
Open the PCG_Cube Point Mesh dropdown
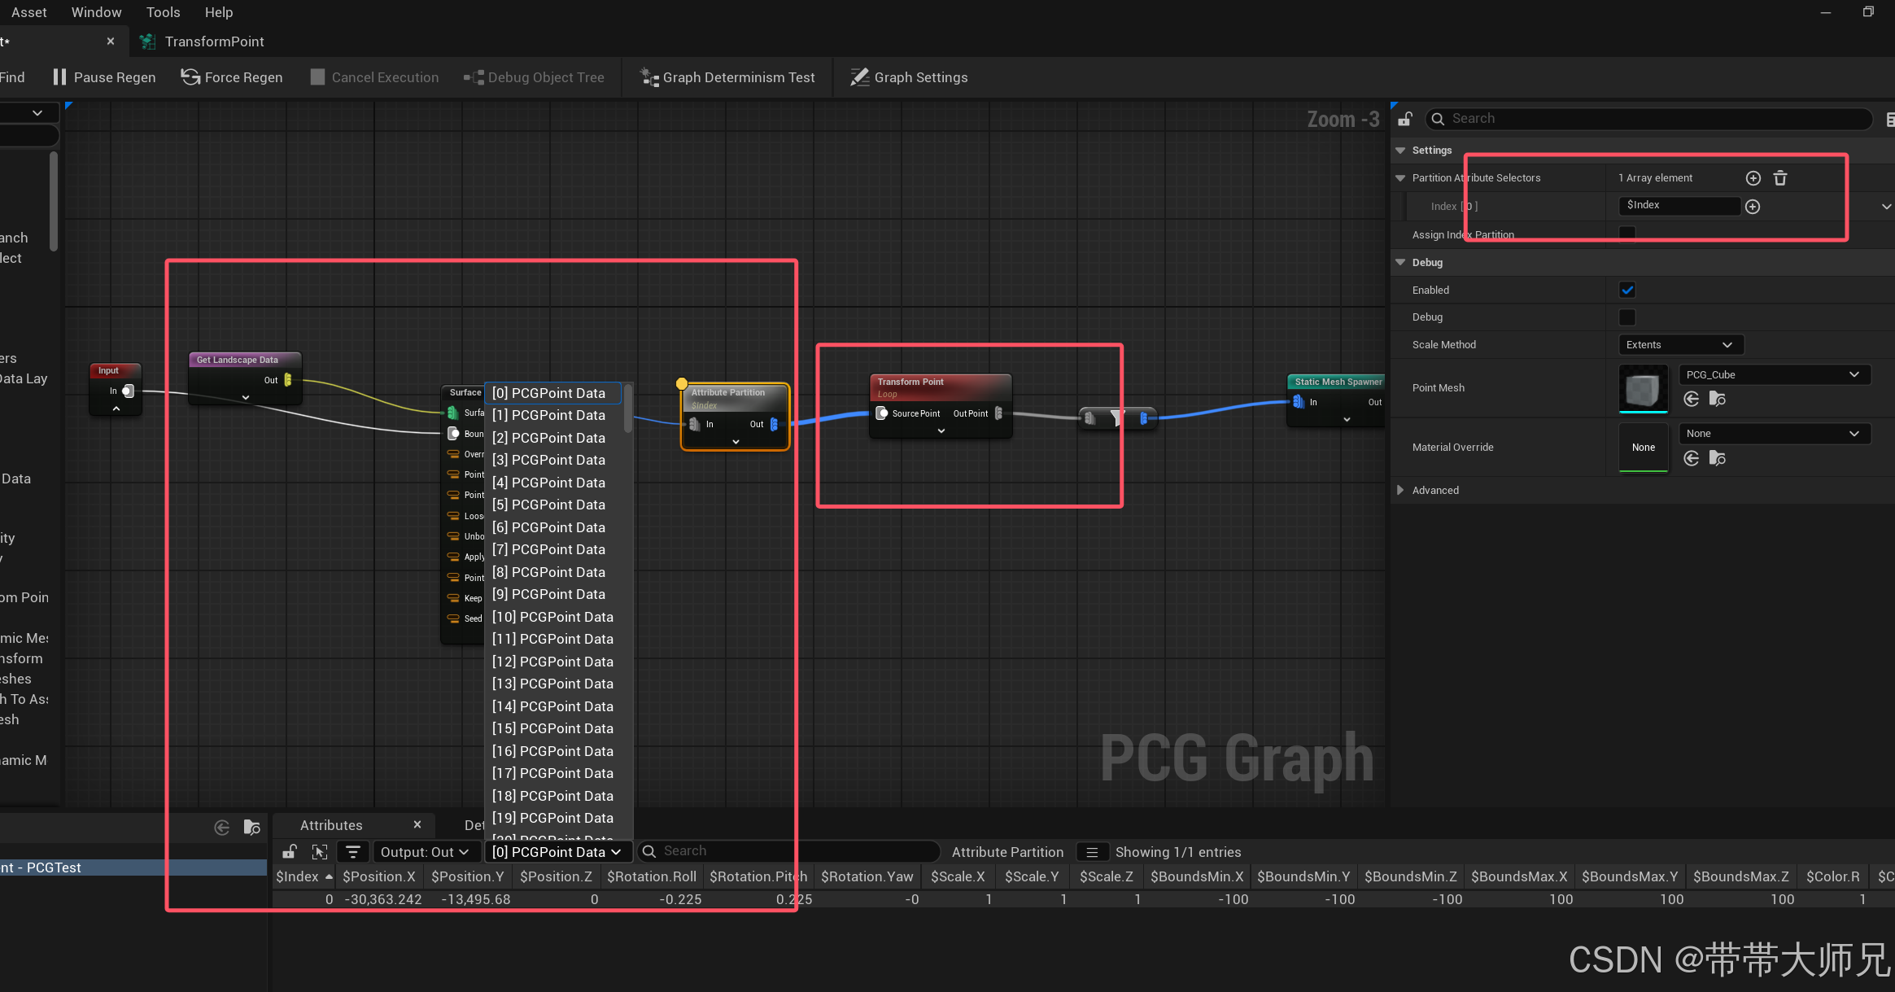coord(1774,374)
